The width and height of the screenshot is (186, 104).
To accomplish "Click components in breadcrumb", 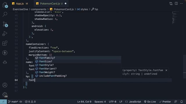I will click(39, 9).
